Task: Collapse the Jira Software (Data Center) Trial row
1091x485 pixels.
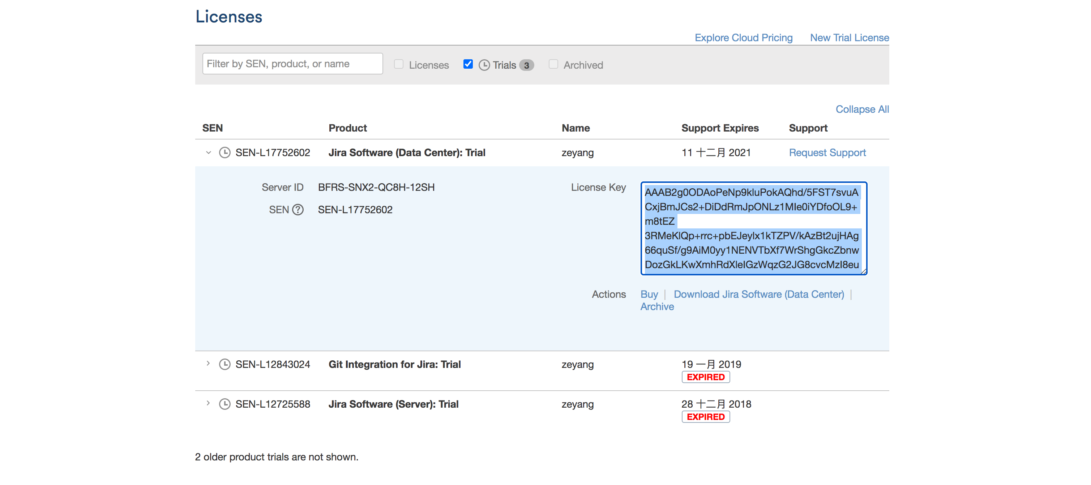Action: point(208,153)
